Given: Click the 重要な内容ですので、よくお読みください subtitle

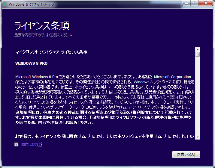Looking at the screenshot, I should [x=43, y=35].
